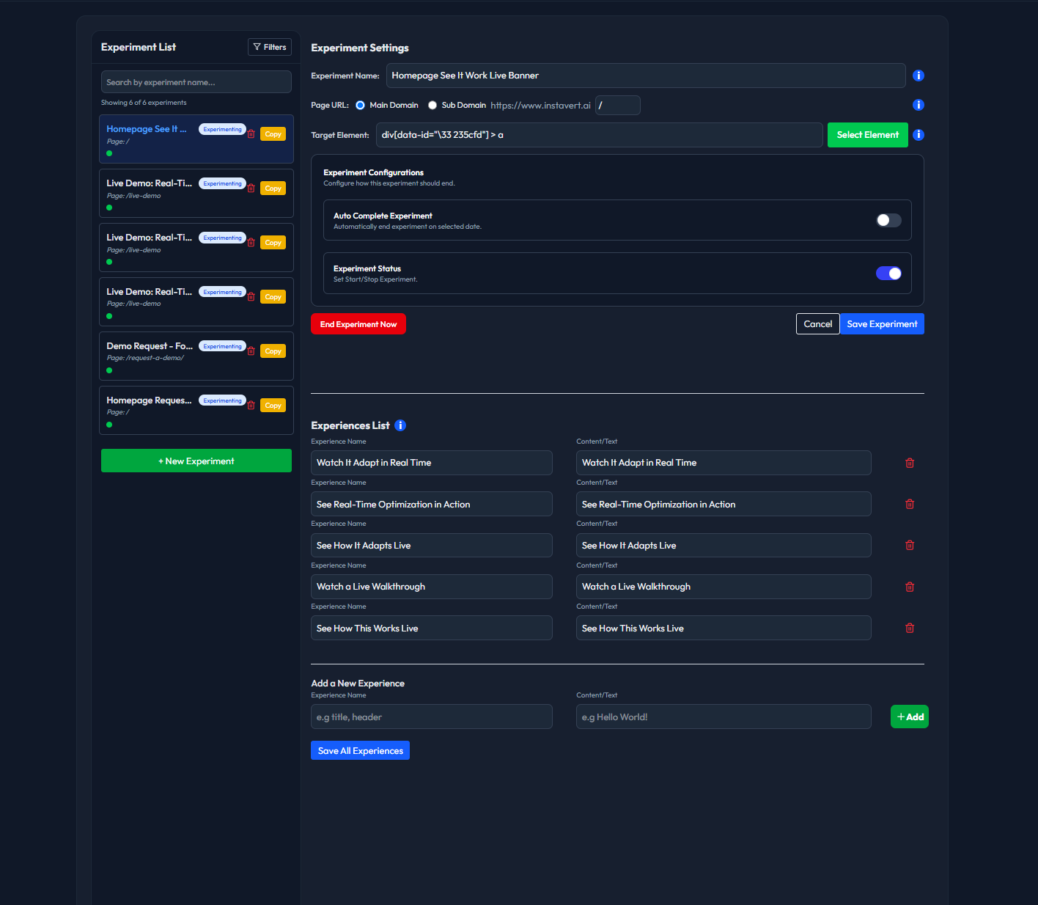
Task: Edit Experience Name 'See Real-Time Optimization in Action'
Action: 432,504
